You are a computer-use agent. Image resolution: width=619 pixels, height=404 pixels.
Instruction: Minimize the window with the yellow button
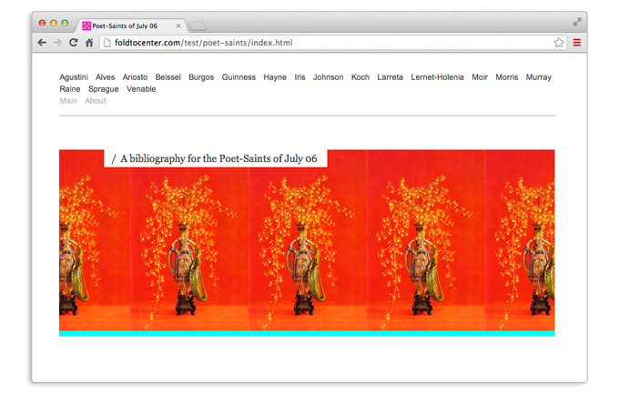pyautogui.click(x=54, y=24)
